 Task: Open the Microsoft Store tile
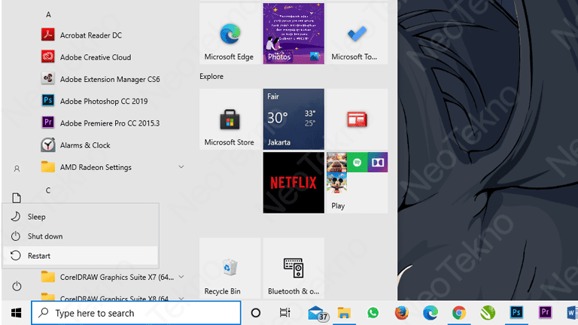click(x=230, y=119)
